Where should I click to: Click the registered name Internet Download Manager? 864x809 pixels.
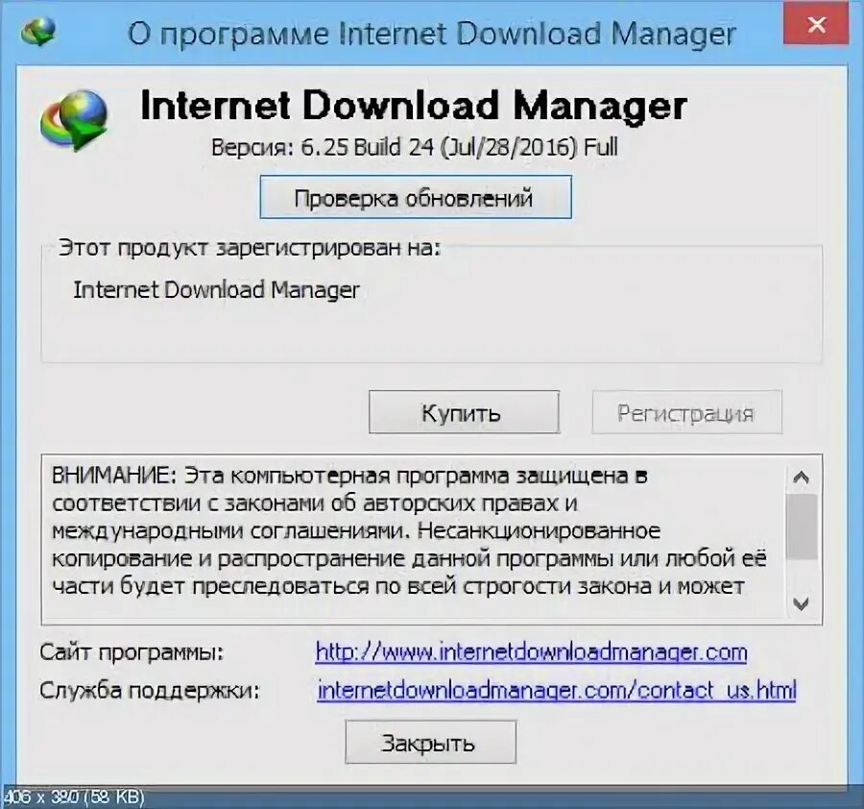pyautogui.click(x=216, y=289)
